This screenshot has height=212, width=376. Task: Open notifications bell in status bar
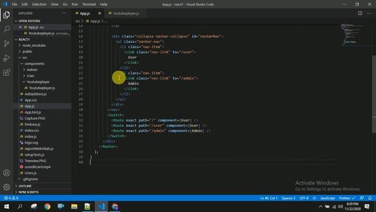click(370, 198)
